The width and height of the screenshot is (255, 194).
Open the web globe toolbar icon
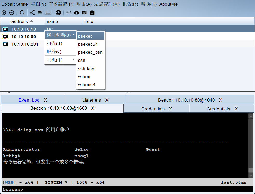[x=58, y=12]
